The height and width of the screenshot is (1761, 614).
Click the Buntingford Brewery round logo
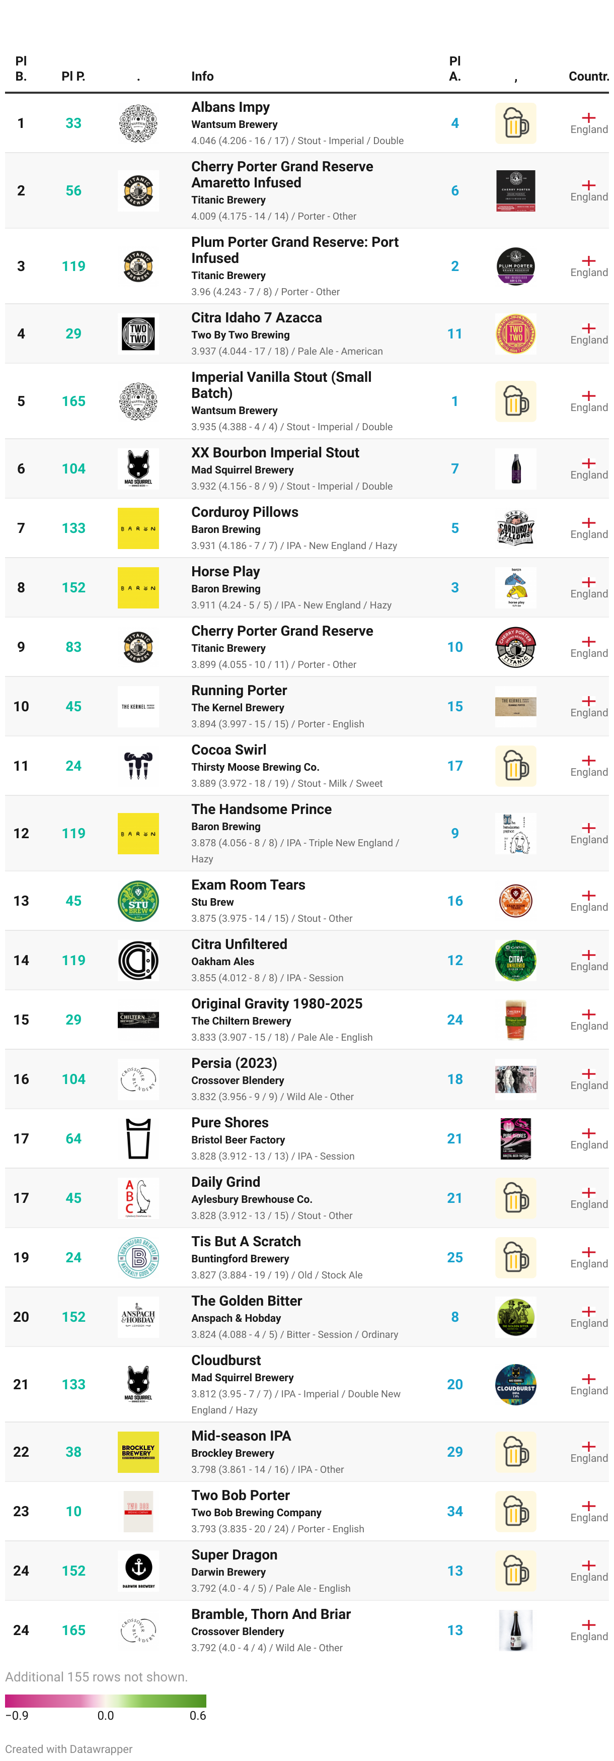tap(138, 1258)
